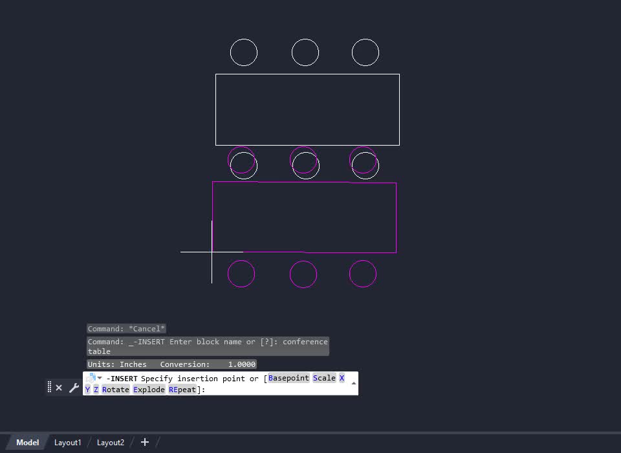Choose the Rotate option
The width and height of the screenshot is (621, 453).
click(x=115, y=390)
